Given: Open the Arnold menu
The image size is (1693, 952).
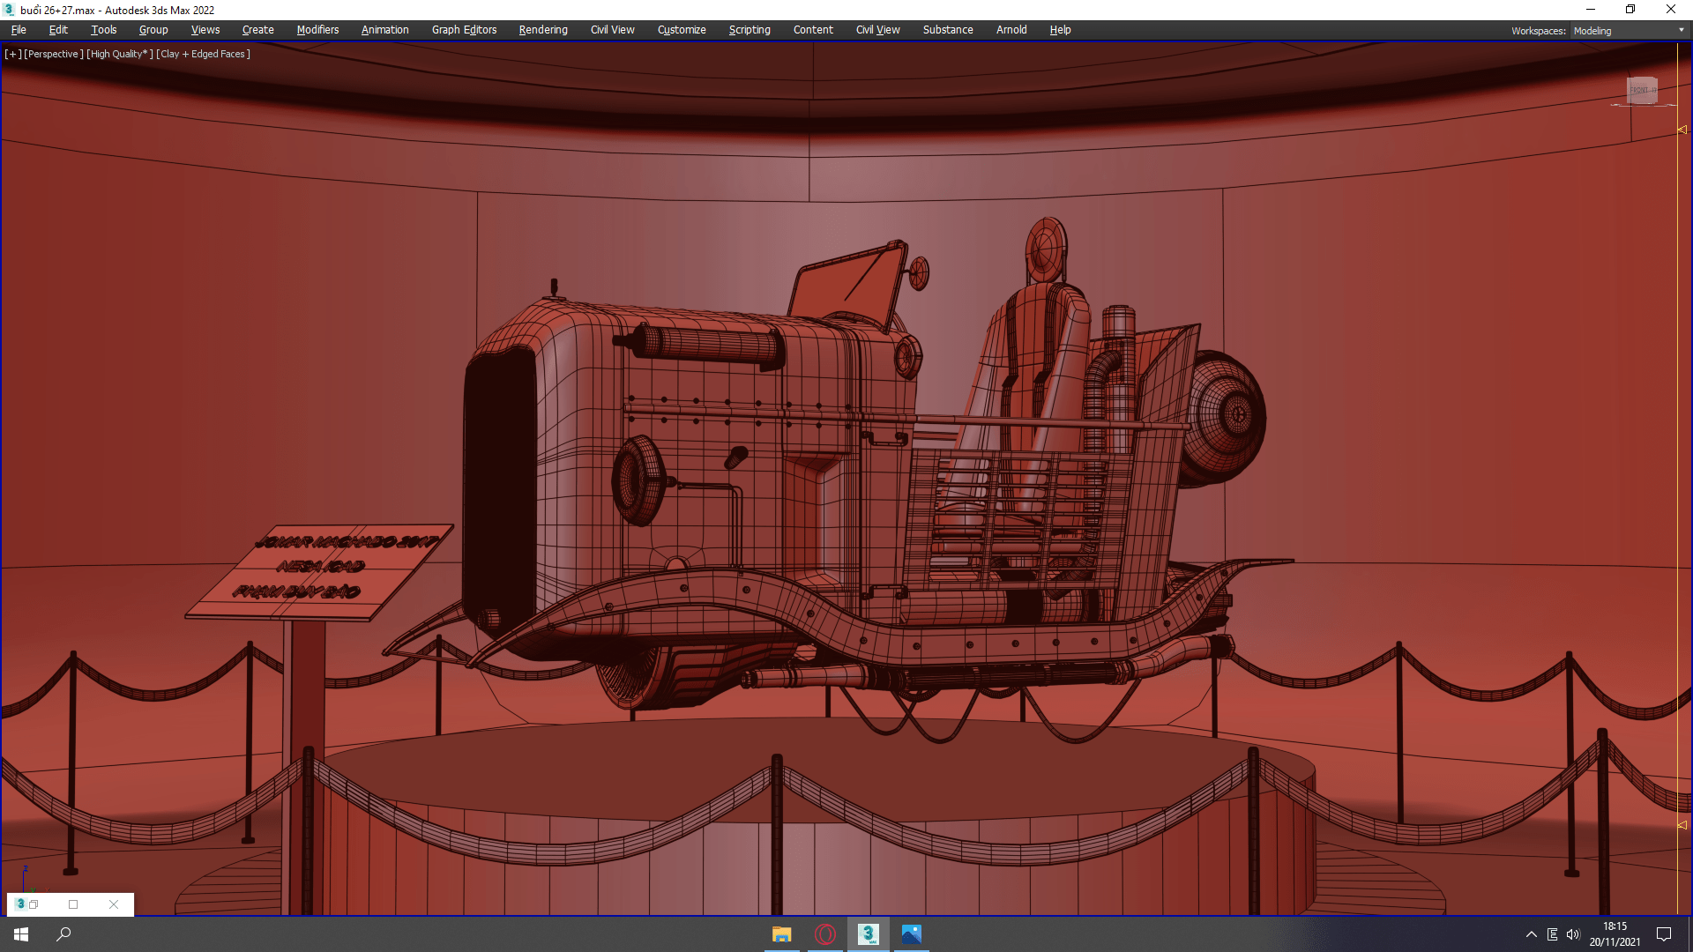Looking at the screenshot, I should pyautogui.click(x=1011, y=30).
